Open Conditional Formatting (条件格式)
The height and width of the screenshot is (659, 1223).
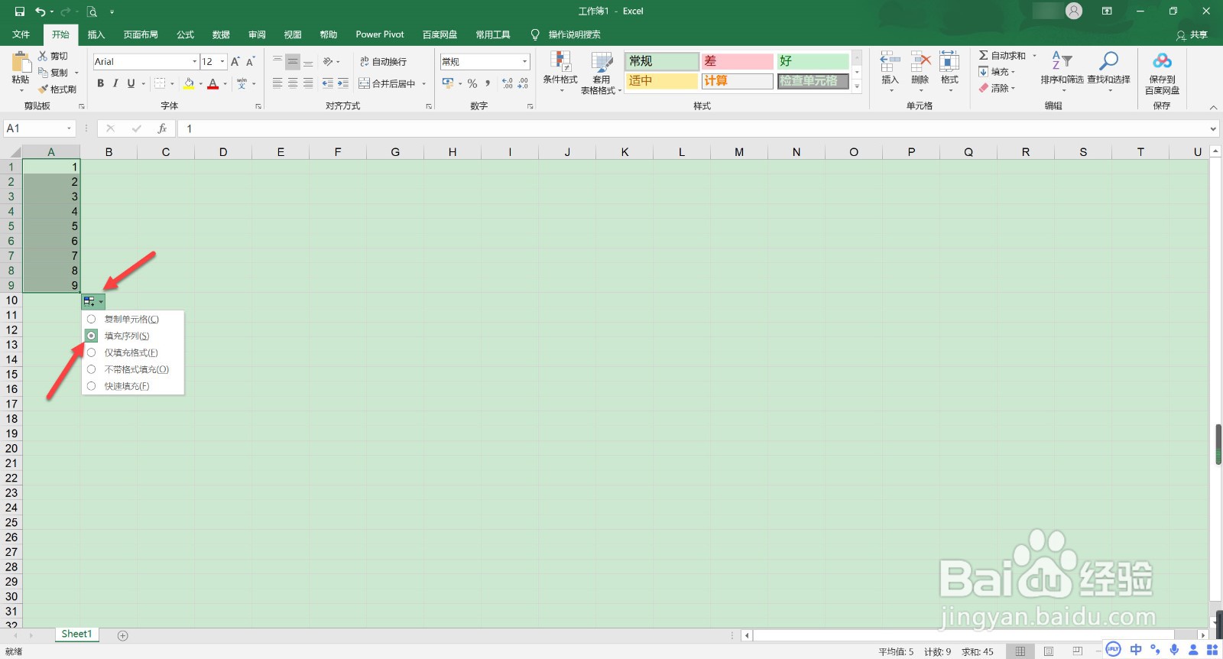click(560, 72)
